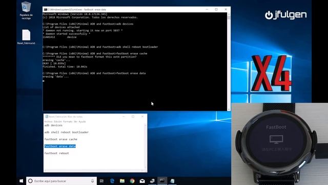Viewport: 328px width, 185px height.
Task: Open the Edición menu in Notepad
Action: coord(58,121)
